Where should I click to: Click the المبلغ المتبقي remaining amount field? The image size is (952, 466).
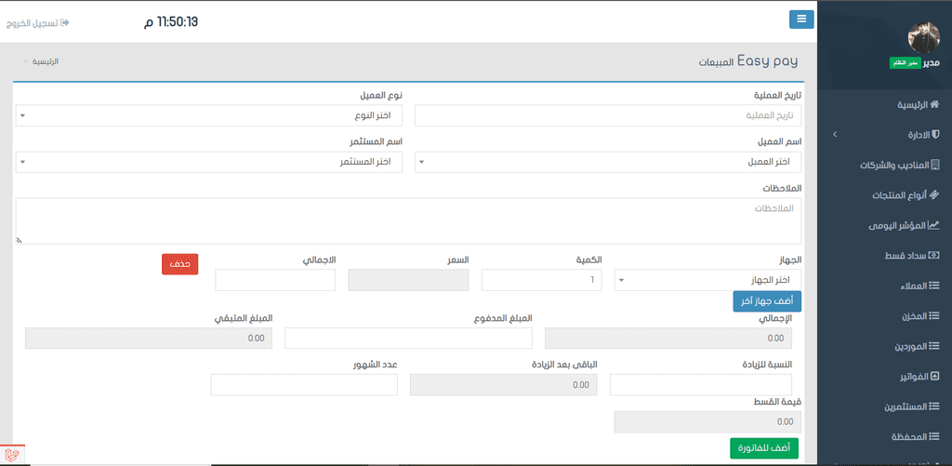(x=149, y=339)
